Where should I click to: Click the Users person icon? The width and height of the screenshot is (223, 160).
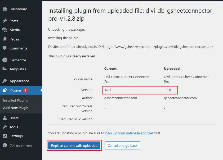tap(5, 118)
